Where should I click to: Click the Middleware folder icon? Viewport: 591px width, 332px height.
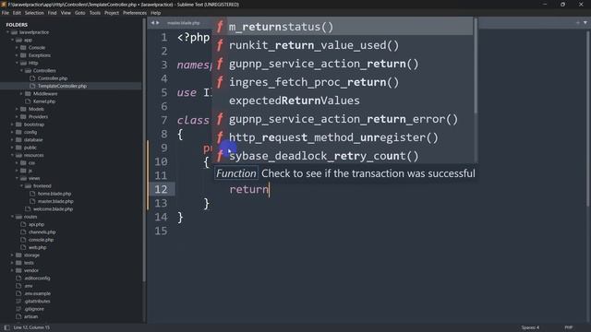pyautogui.click(x=28, y=94)
